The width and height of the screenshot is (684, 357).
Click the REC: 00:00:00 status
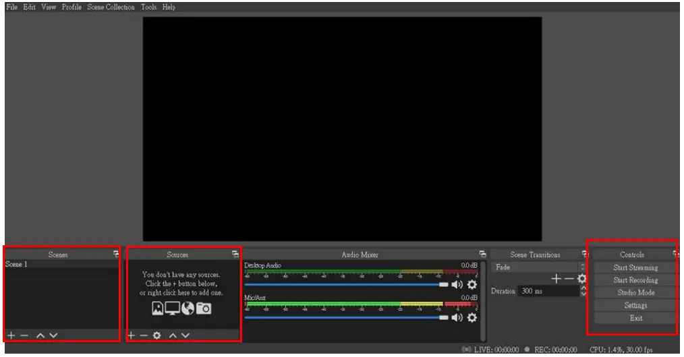(555, 350)
